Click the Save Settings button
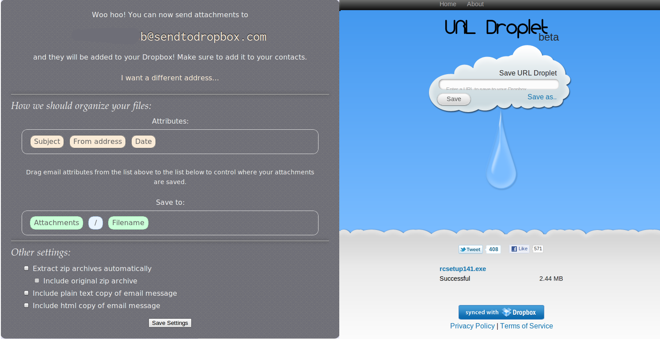 (x=170, y=323)
